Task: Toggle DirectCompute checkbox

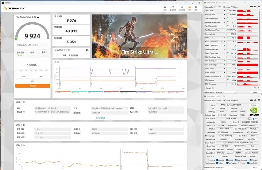Action: pyautogui.click(x=235, y=160)
